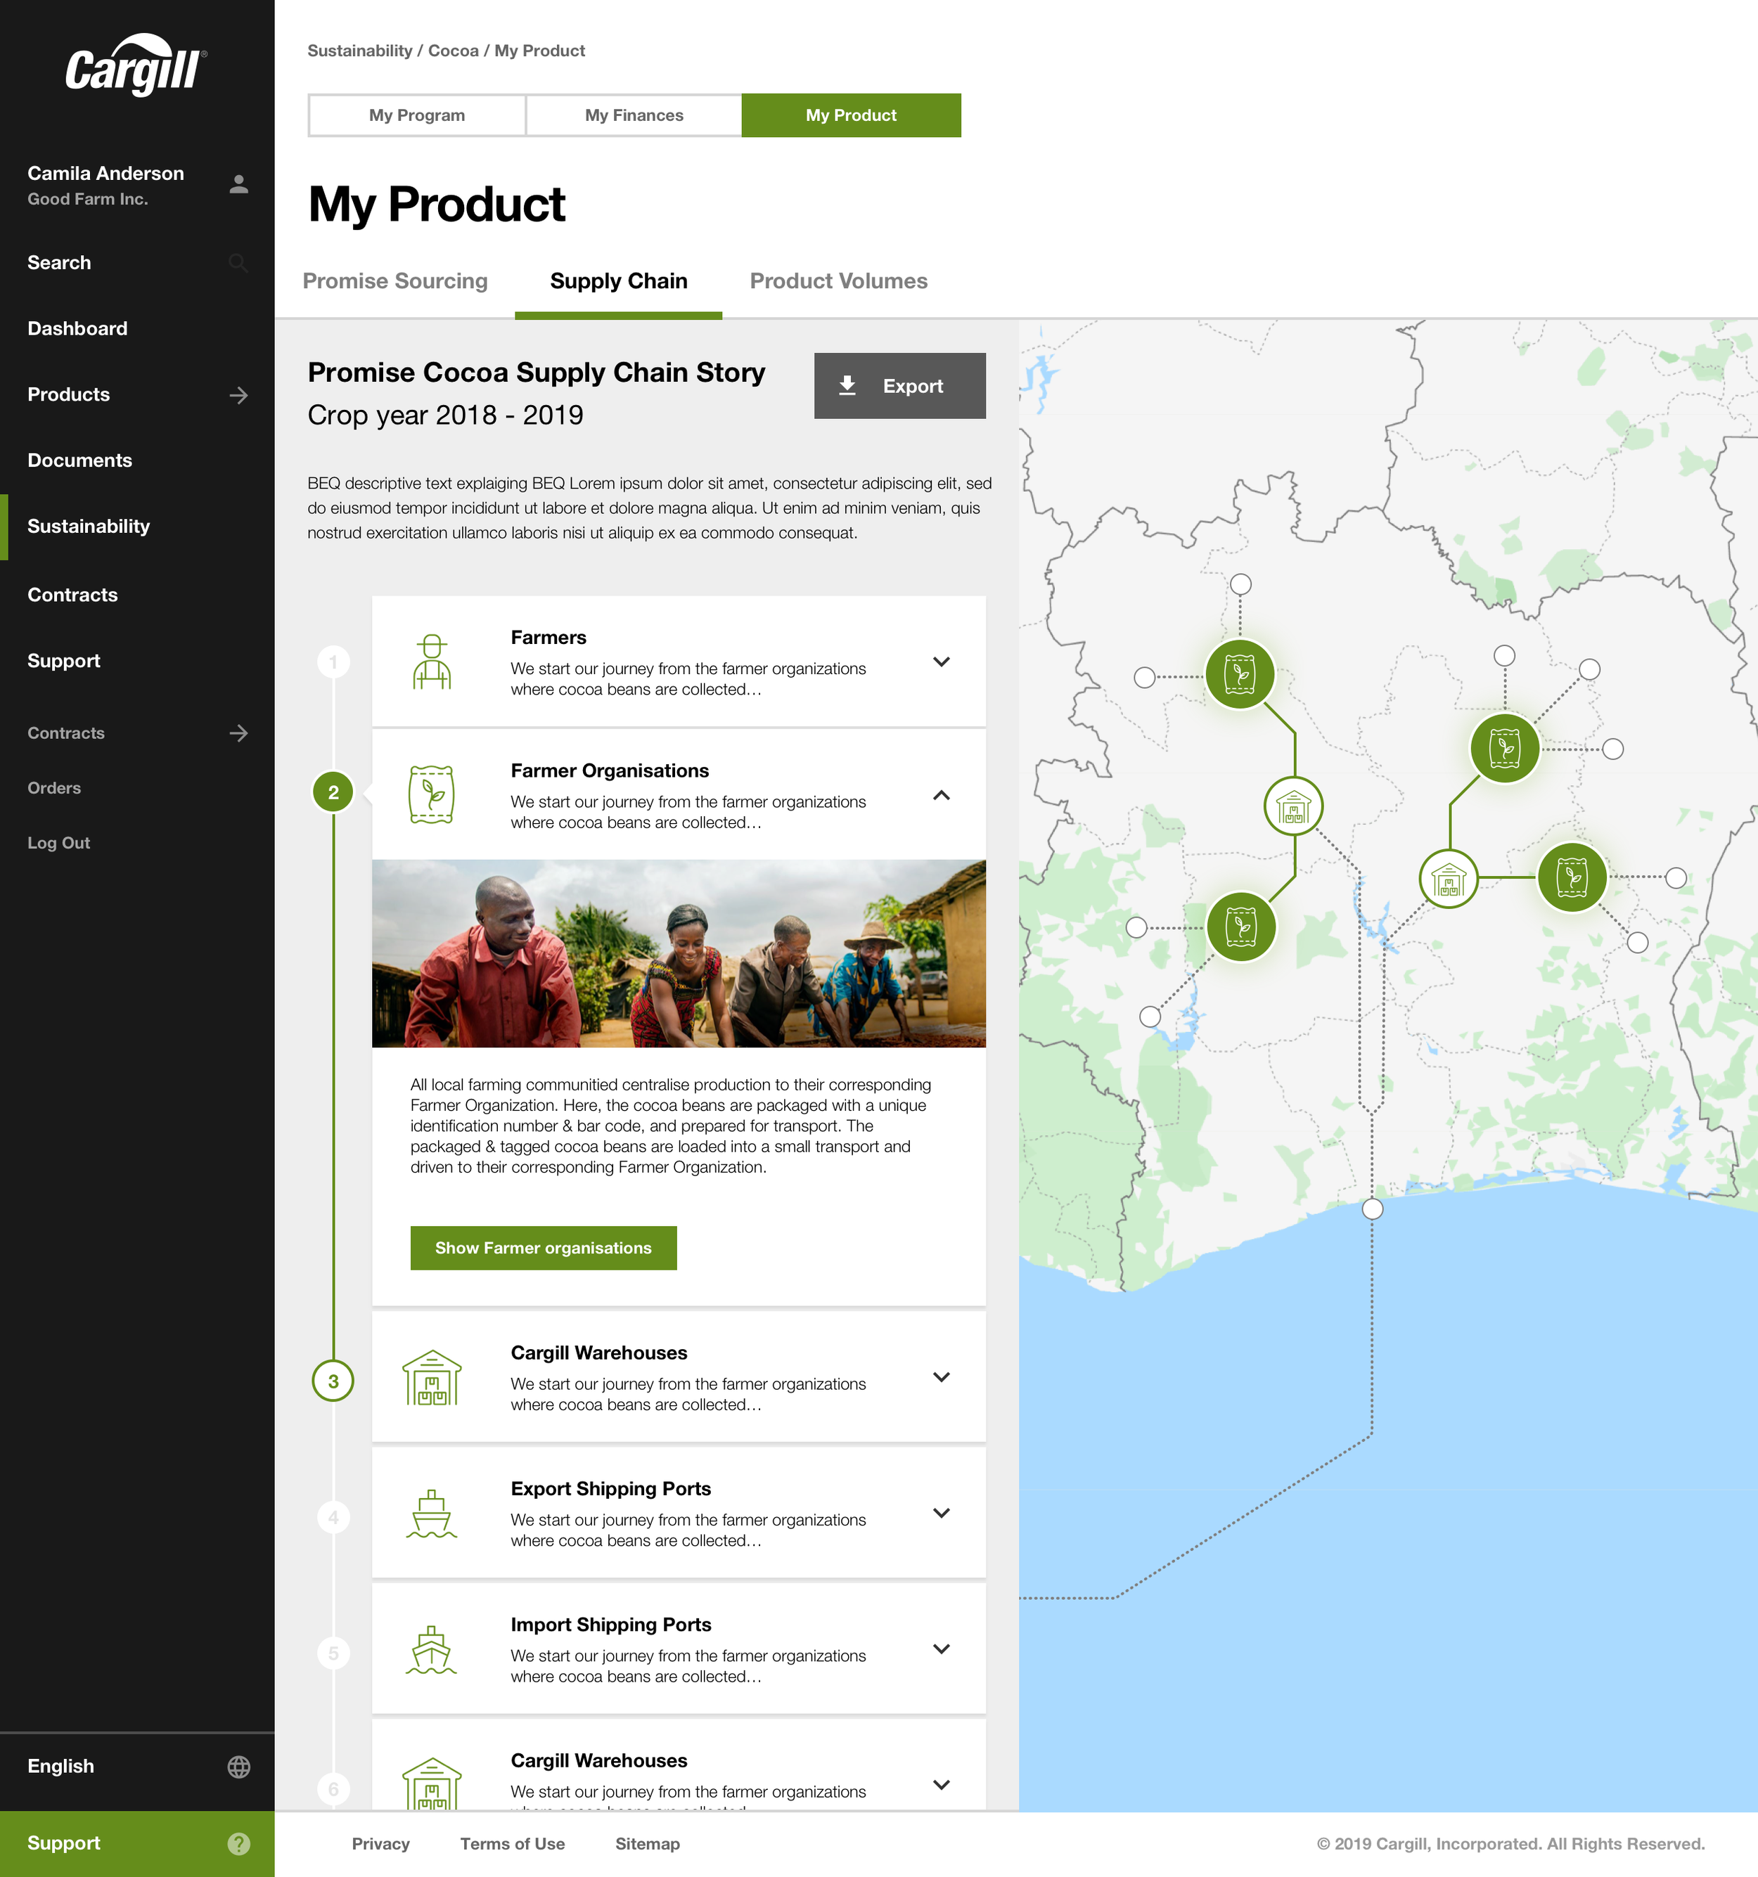
Task: Expand the secondary Contracts arrow above Orders
Action: click(239, 733)
